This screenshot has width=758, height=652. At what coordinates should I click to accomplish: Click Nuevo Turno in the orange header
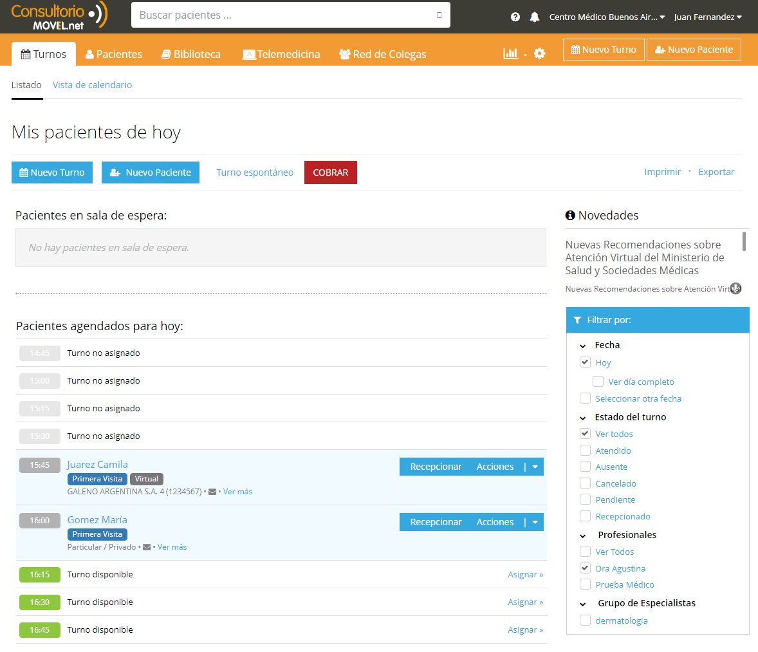pyautogui.click(x=604, y=50)
